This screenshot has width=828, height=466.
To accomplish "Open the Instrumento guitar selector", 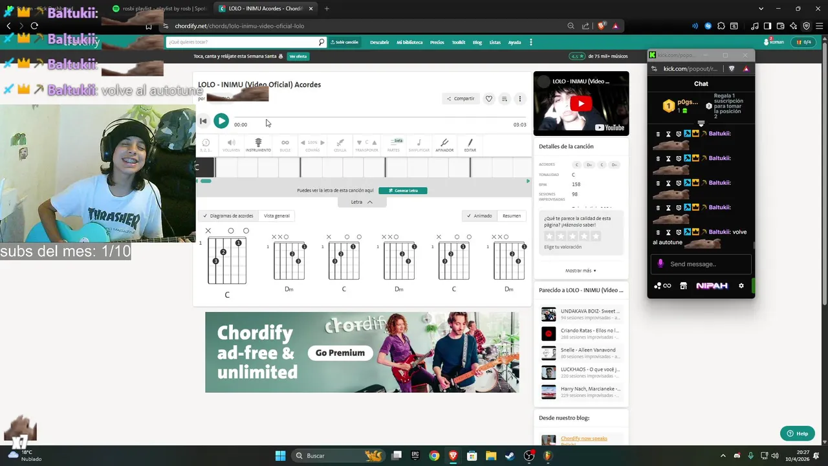I will click(x=258, y=145).
